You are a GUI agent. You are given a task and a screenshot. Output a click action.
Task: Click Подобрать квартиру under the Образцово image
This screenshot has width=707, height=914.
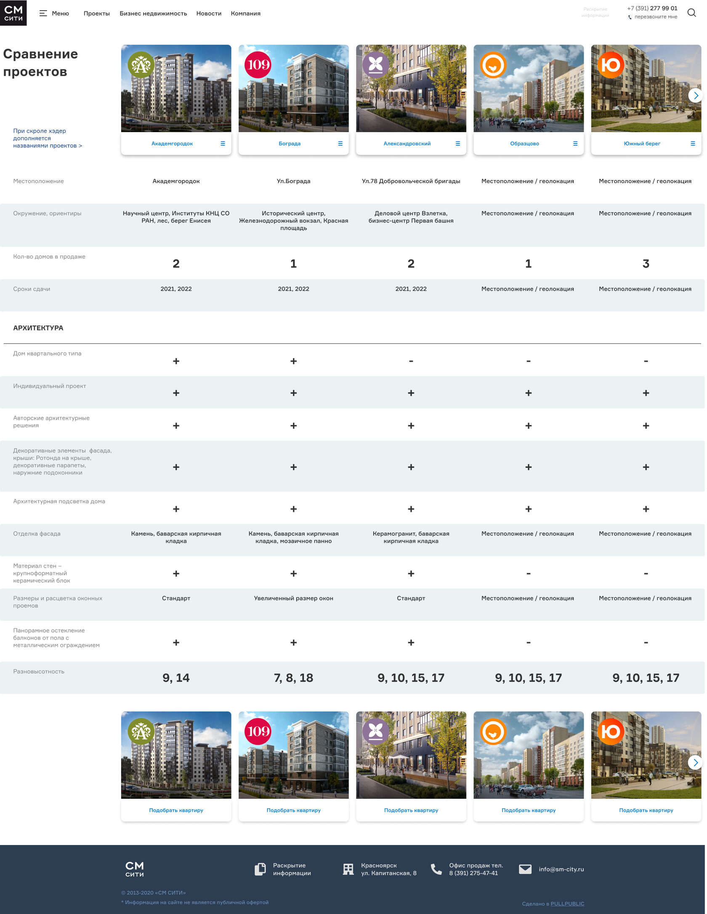point(529,810)
